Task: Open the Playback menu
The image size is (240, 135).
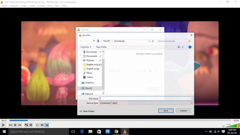Action: [14, 6]
